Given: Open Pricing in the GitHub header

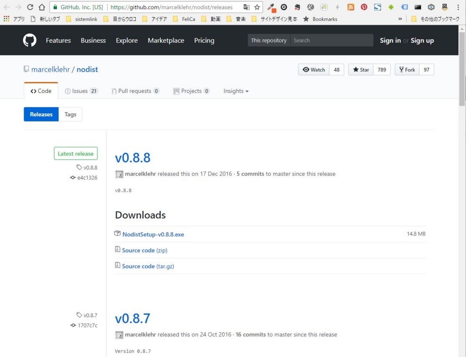Looking at the screenshot, I should (204, 40).
